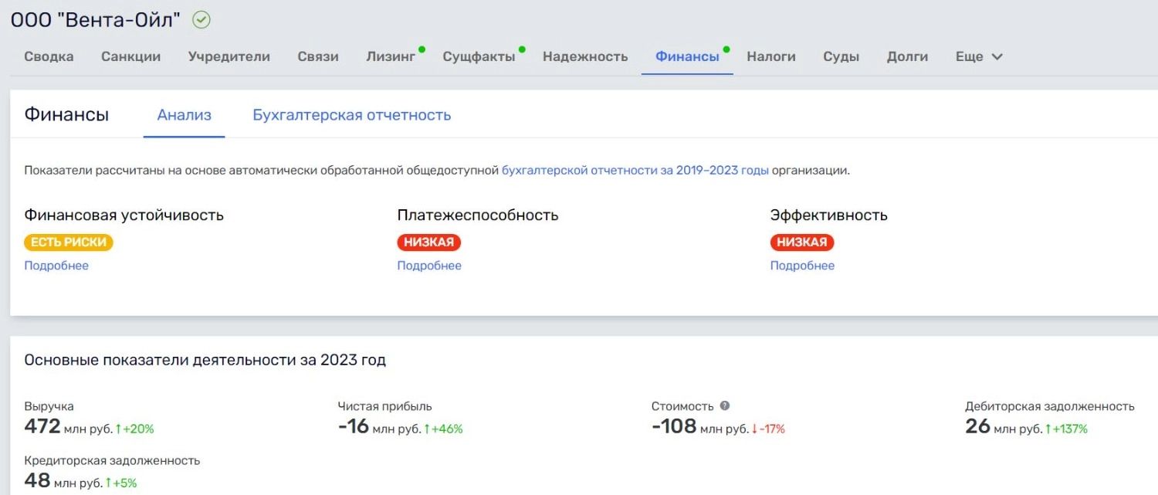This screenshot has width=1158, height=495.
Task: Click the ЕСТЬ РИСКИ yellow badge
Action: coord(69,242)
